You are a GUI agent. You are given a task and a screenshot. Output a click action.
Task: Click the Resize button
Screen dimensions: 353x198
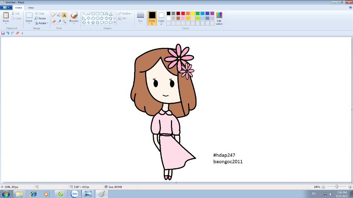click(x=40, y=18)
